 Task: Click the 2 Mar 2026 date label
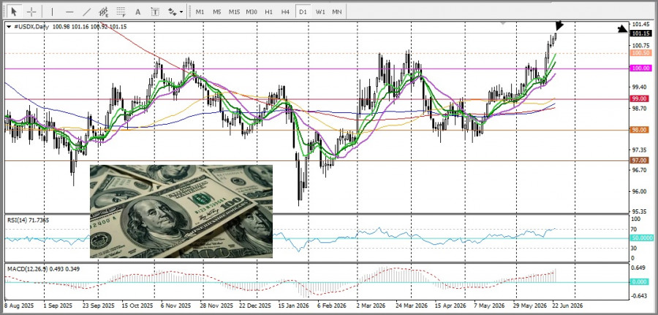(x=371, y=306)
